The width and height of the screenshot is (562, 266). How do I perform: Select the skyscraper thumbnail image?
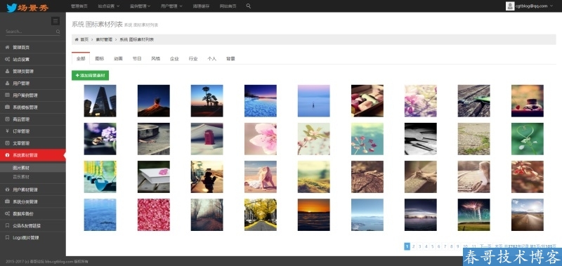point(100,100)
